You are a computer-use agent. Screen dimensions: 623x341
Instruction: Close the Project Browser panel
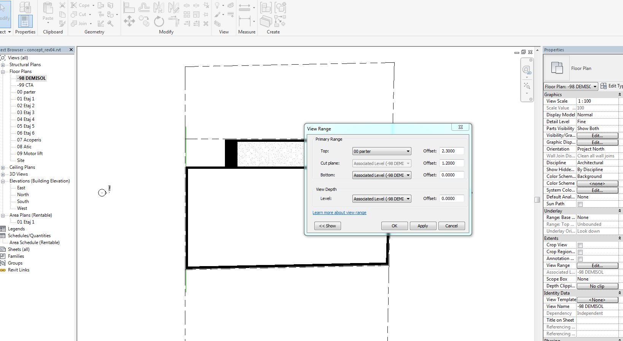click(71, 50)
